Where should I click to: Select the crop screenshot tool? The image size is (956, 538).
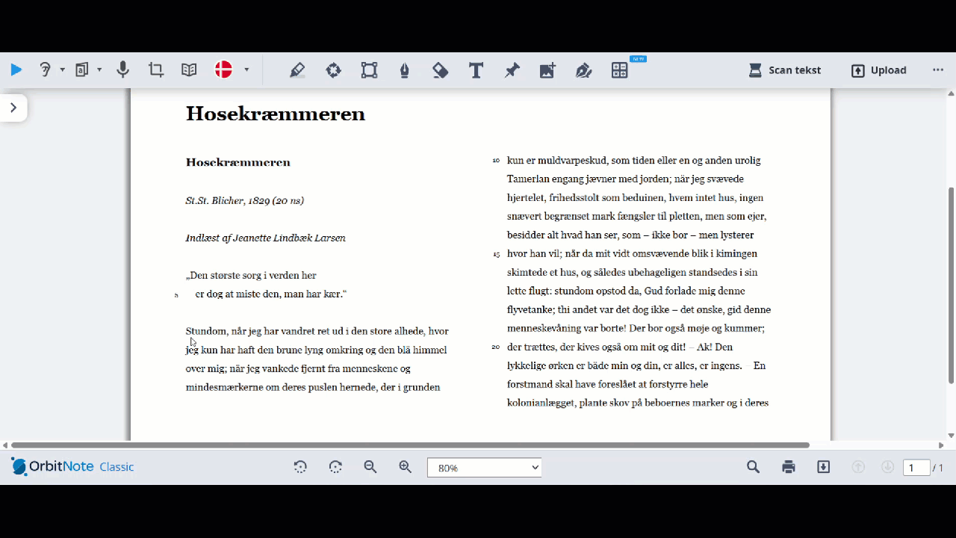click(x=156, y=70)
